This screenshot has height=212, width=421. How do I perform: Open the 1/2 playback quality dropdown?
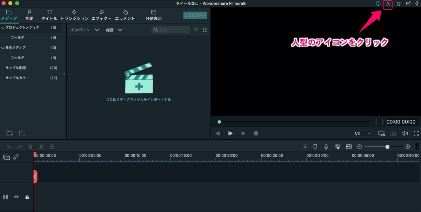363,133
